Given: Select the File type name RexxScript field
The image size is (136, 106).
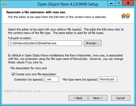Looking at the screenshot, I should [x=108, y=79].
